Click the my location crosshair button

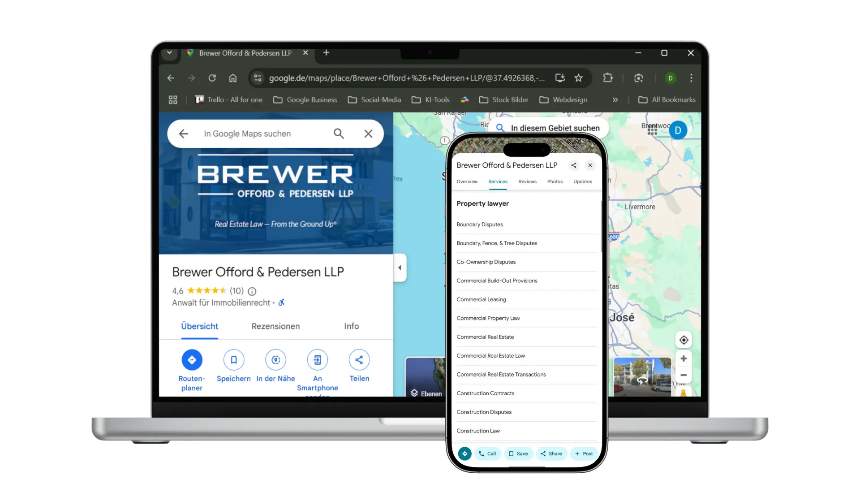coord(684,340)
